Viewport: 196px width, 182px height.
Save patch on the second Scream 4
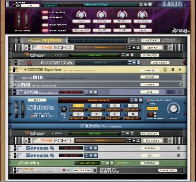click(96, 156)
